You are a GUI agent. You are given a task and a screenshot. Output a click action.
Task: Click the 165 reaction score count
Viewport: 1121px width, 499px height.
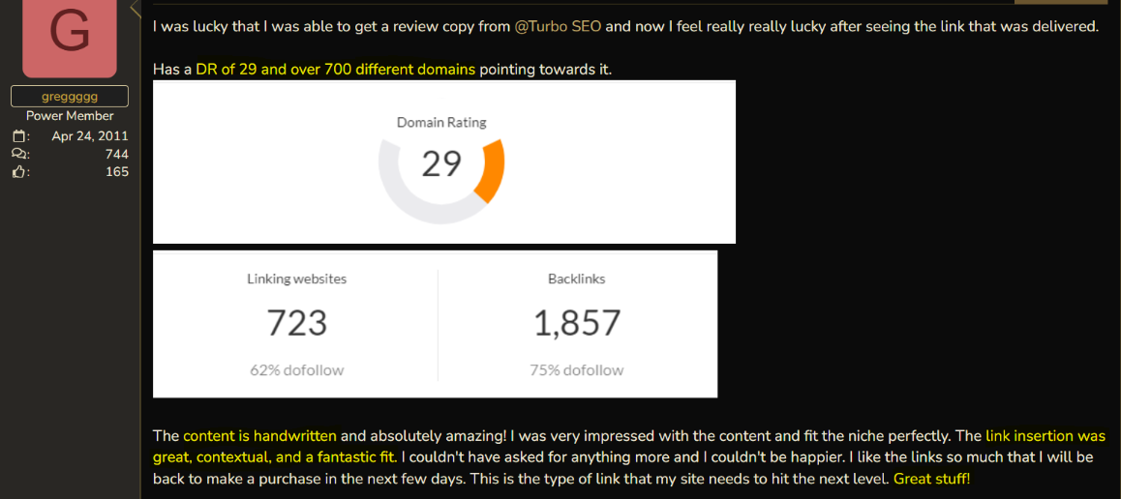point(116,172)
